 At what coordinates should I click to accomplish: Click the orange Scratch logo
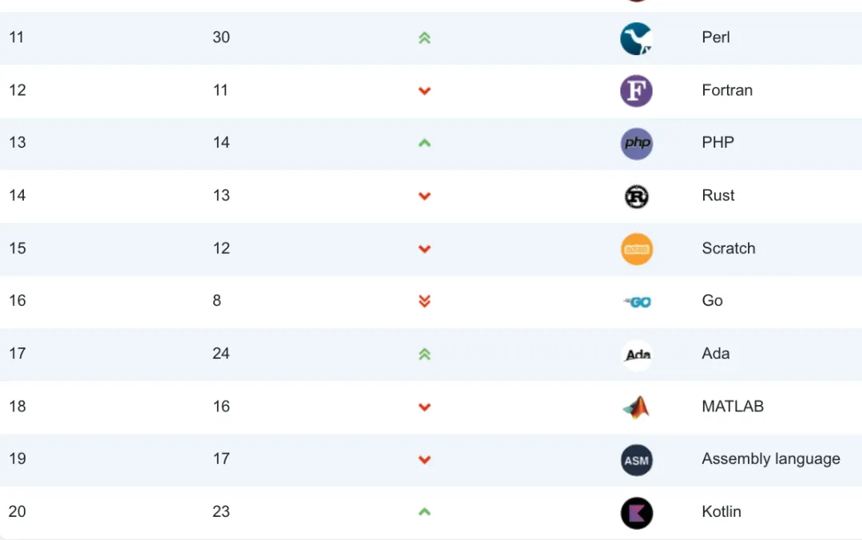point(636,248)
